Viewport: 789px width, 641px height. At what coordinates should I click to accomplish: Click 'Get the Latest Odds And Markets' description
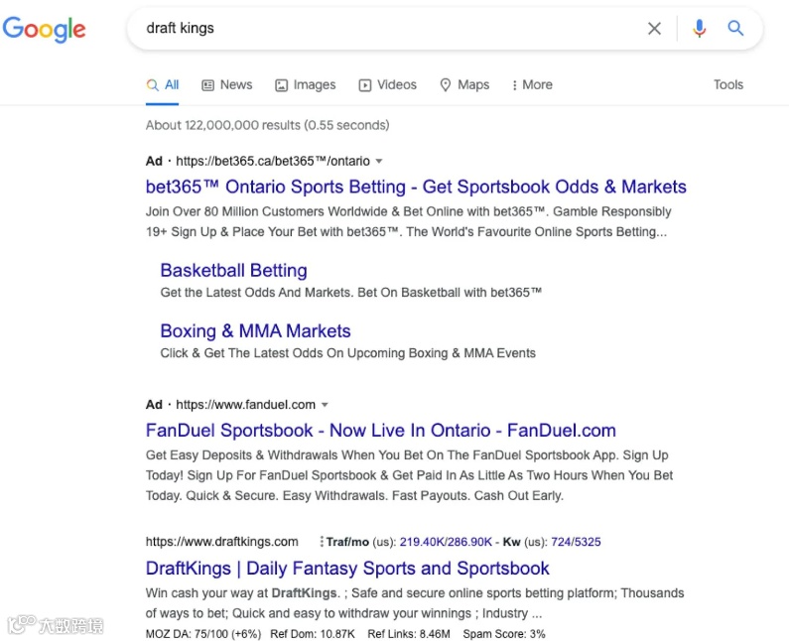(x=351, y=293)
